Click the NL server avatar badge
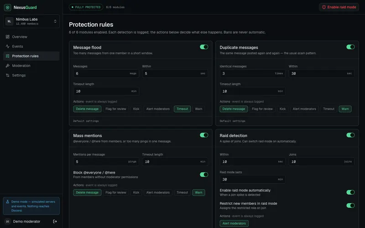Viewport: 365px width, 228px height. [9, 21]
